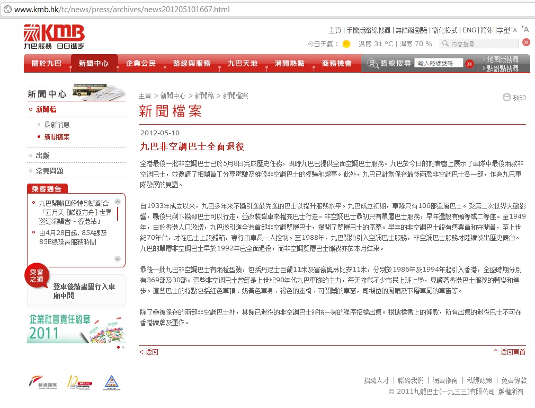
Task: Select the second carousel dot under the banner
Action: tap(123, 347)
